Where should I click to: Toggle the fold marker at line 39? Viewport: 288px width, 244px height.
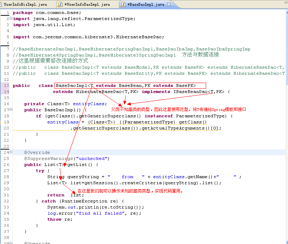coord(11,243)
